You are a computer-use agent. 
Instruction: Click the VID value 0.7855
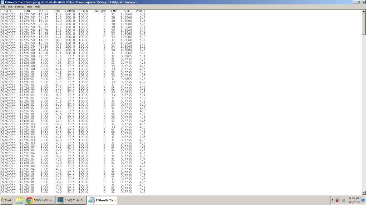126,92
